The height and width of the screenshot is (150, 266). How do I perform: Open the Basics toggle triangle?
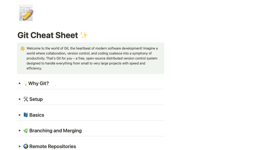pos(20,115)
